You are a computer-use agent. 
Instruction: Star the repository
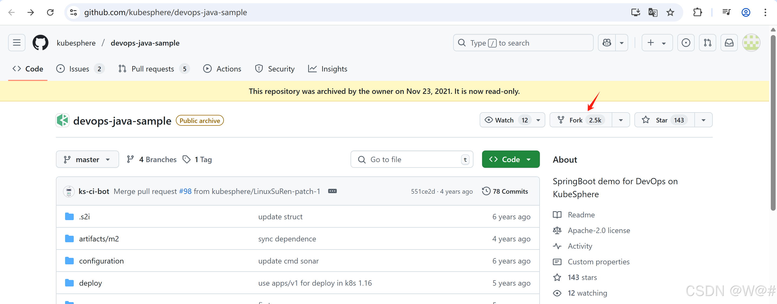coord(664,120)
